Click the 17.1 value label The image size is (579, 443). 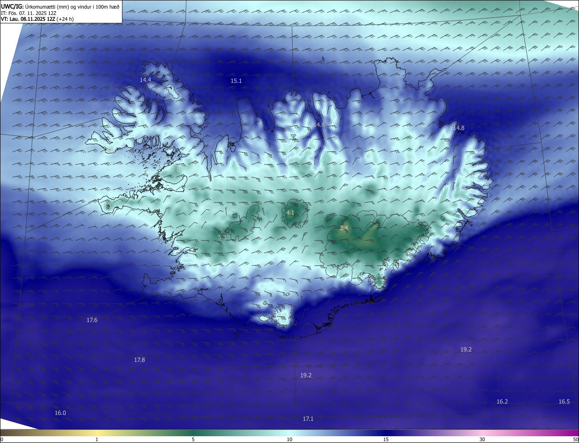pos(308,419)
